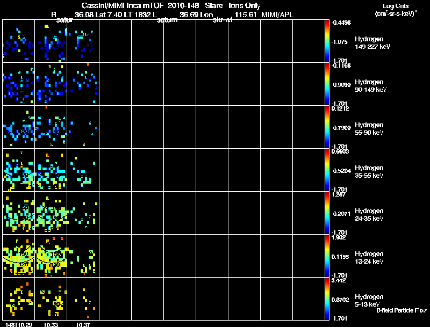
Task: Select the Hydrogen 90-149 keV image at 10:37
Action: click(83, 84)
